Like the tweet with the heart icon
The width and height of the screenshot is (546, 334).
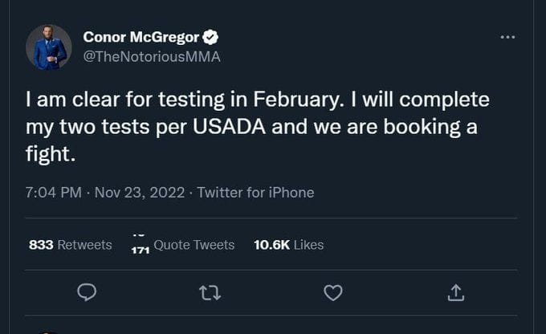(332, 293)
